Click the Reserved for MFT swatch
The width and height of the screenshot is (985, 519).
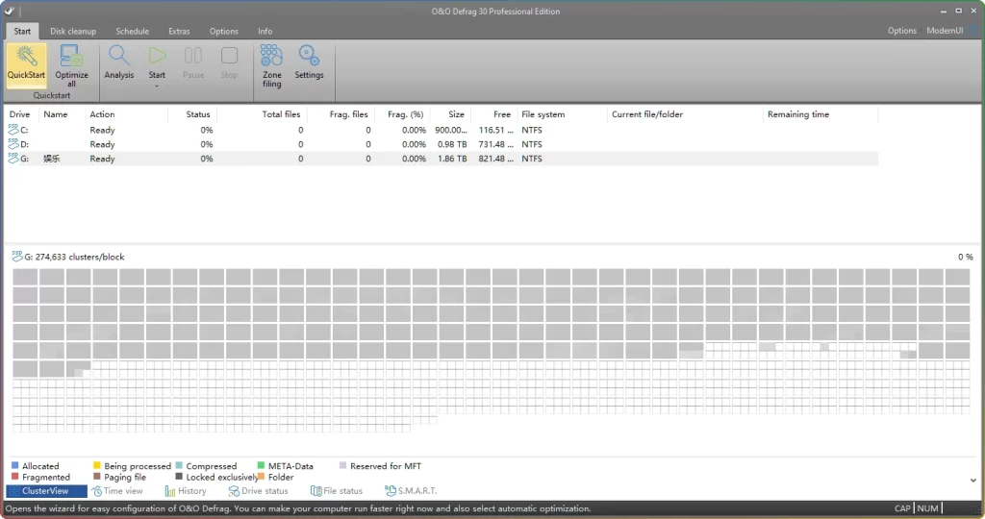[343, 465]
